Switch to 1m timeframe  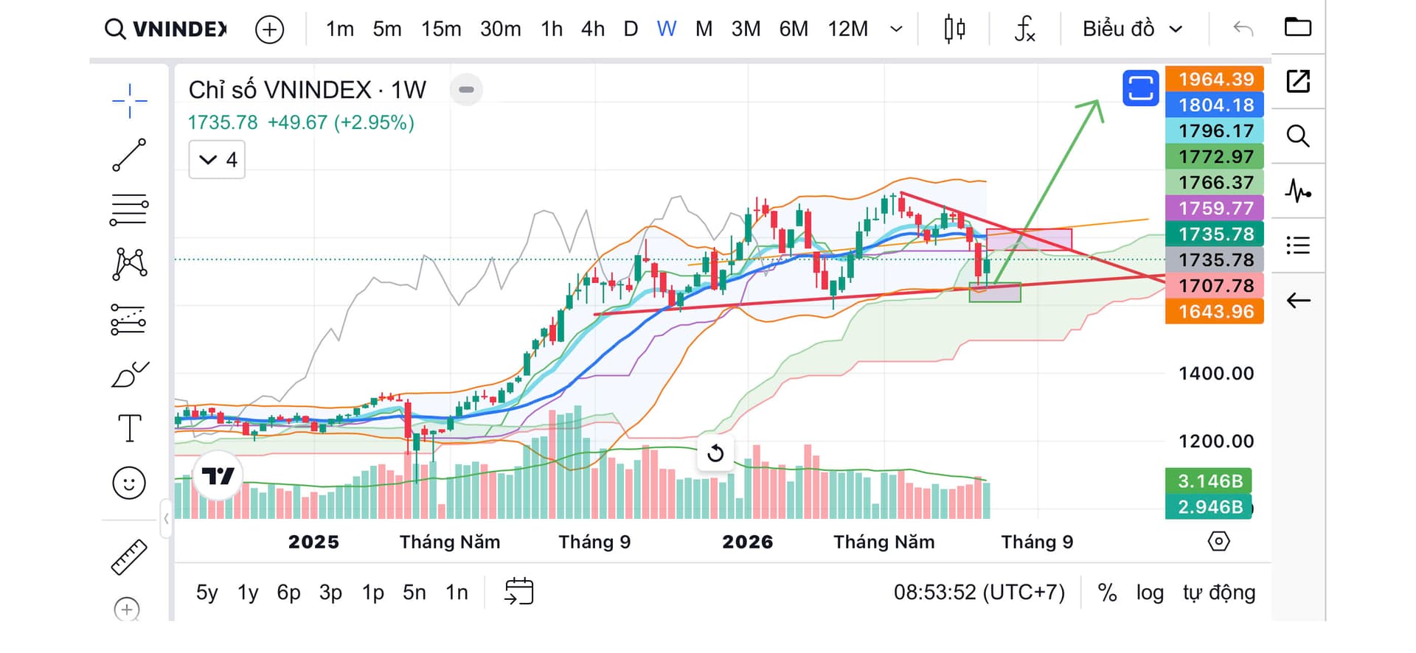(x=340, y=29)
